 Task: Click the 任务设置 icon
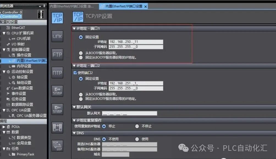[8, 99]
